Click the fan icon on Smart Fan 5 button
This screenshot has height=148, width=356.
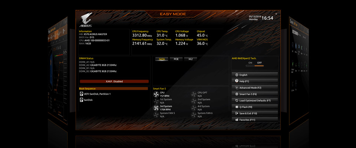237,94
